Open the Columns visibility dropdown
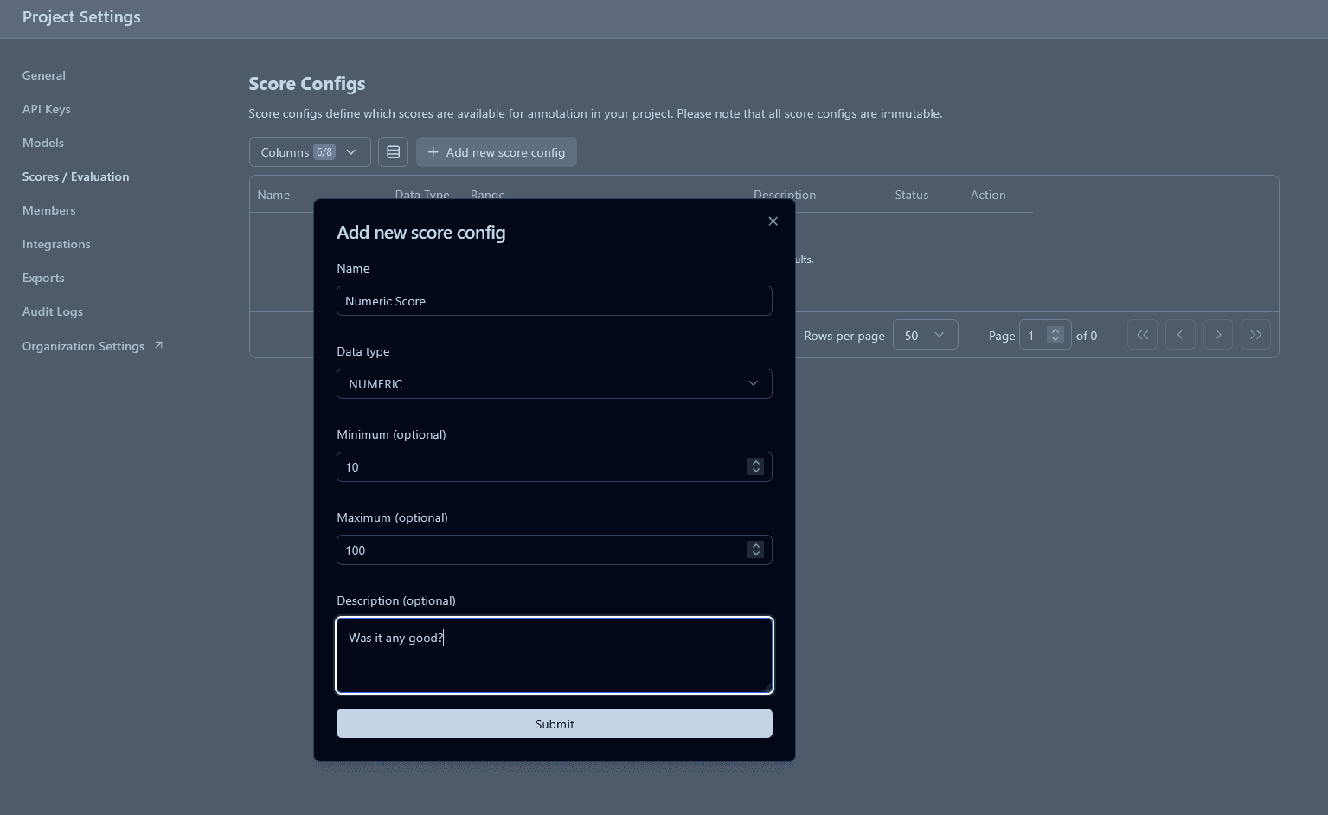Viewport: 1328px width, 815px height. [x=309, y=151]
